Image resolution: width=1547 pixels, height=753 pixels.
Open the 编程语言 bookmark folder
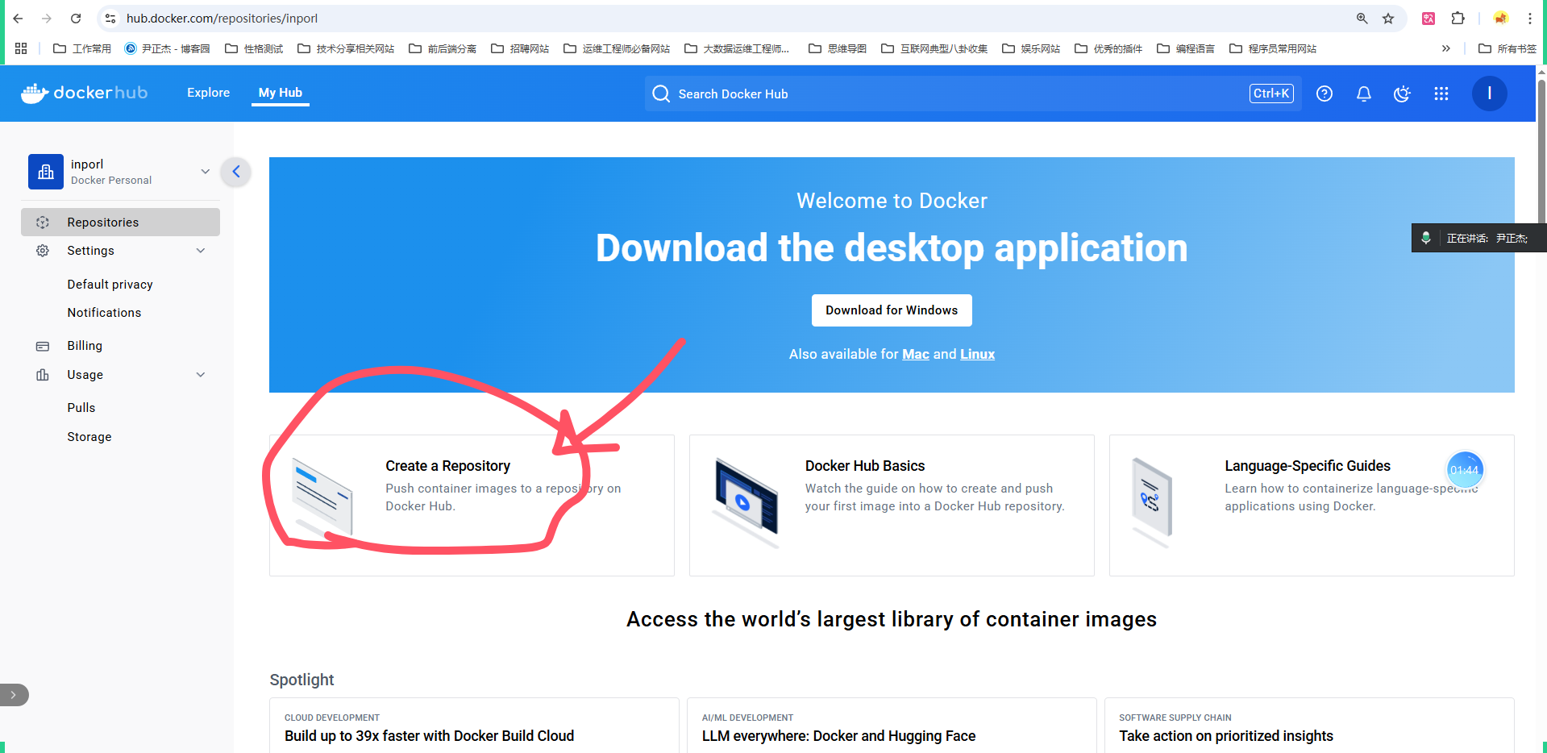coord(1186,48)
